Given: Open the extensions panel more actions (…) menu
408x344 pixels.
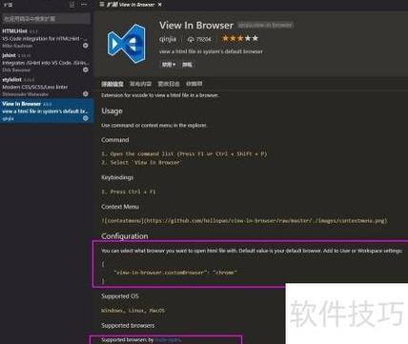Looking at the screenshot, I should (84, 5).
